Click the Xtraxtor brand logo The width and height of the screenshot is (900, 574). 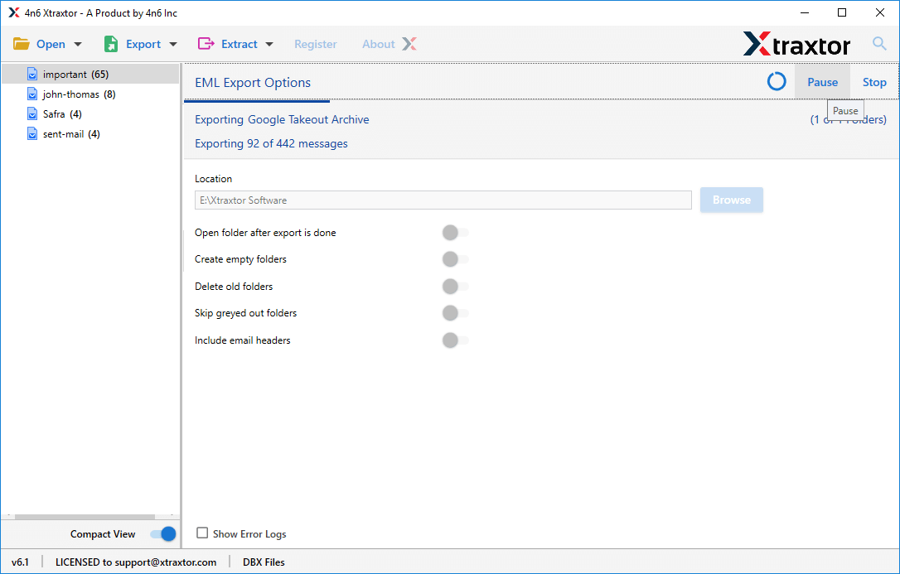[x=796, y=44]
